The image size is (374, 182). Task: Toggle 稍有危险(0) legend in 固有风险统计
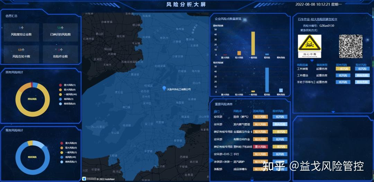[67, 103]
